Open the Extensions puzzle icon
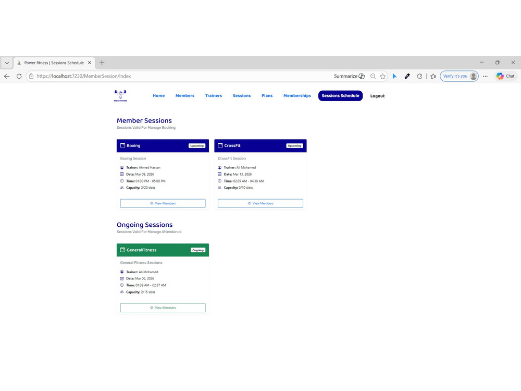 419,76
